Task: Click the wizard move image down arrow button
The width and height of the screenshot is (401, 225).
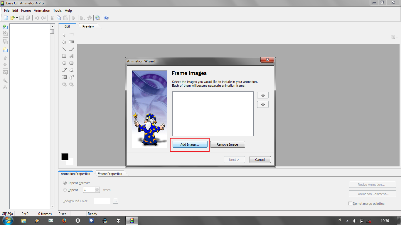Action: pyautogui.click(x=263, y=105)
